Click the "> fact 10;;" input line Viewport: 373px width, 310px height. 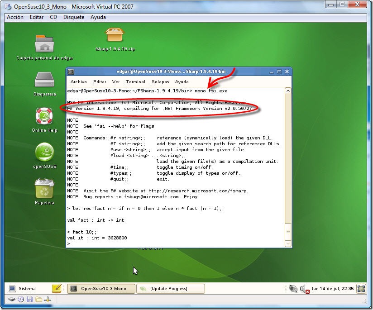tap(81, 232)
